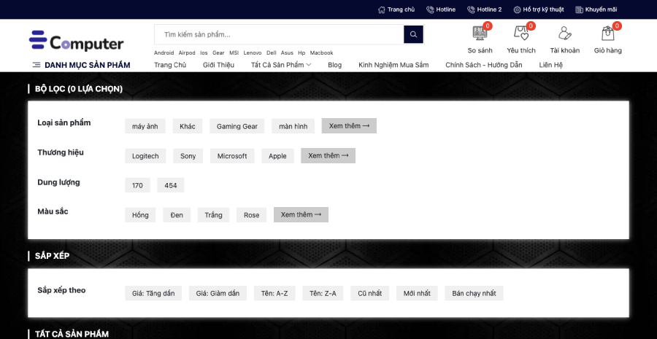
Task: Expand Xem thêm for Thương hiệu
Action: [x=328, y=156]
